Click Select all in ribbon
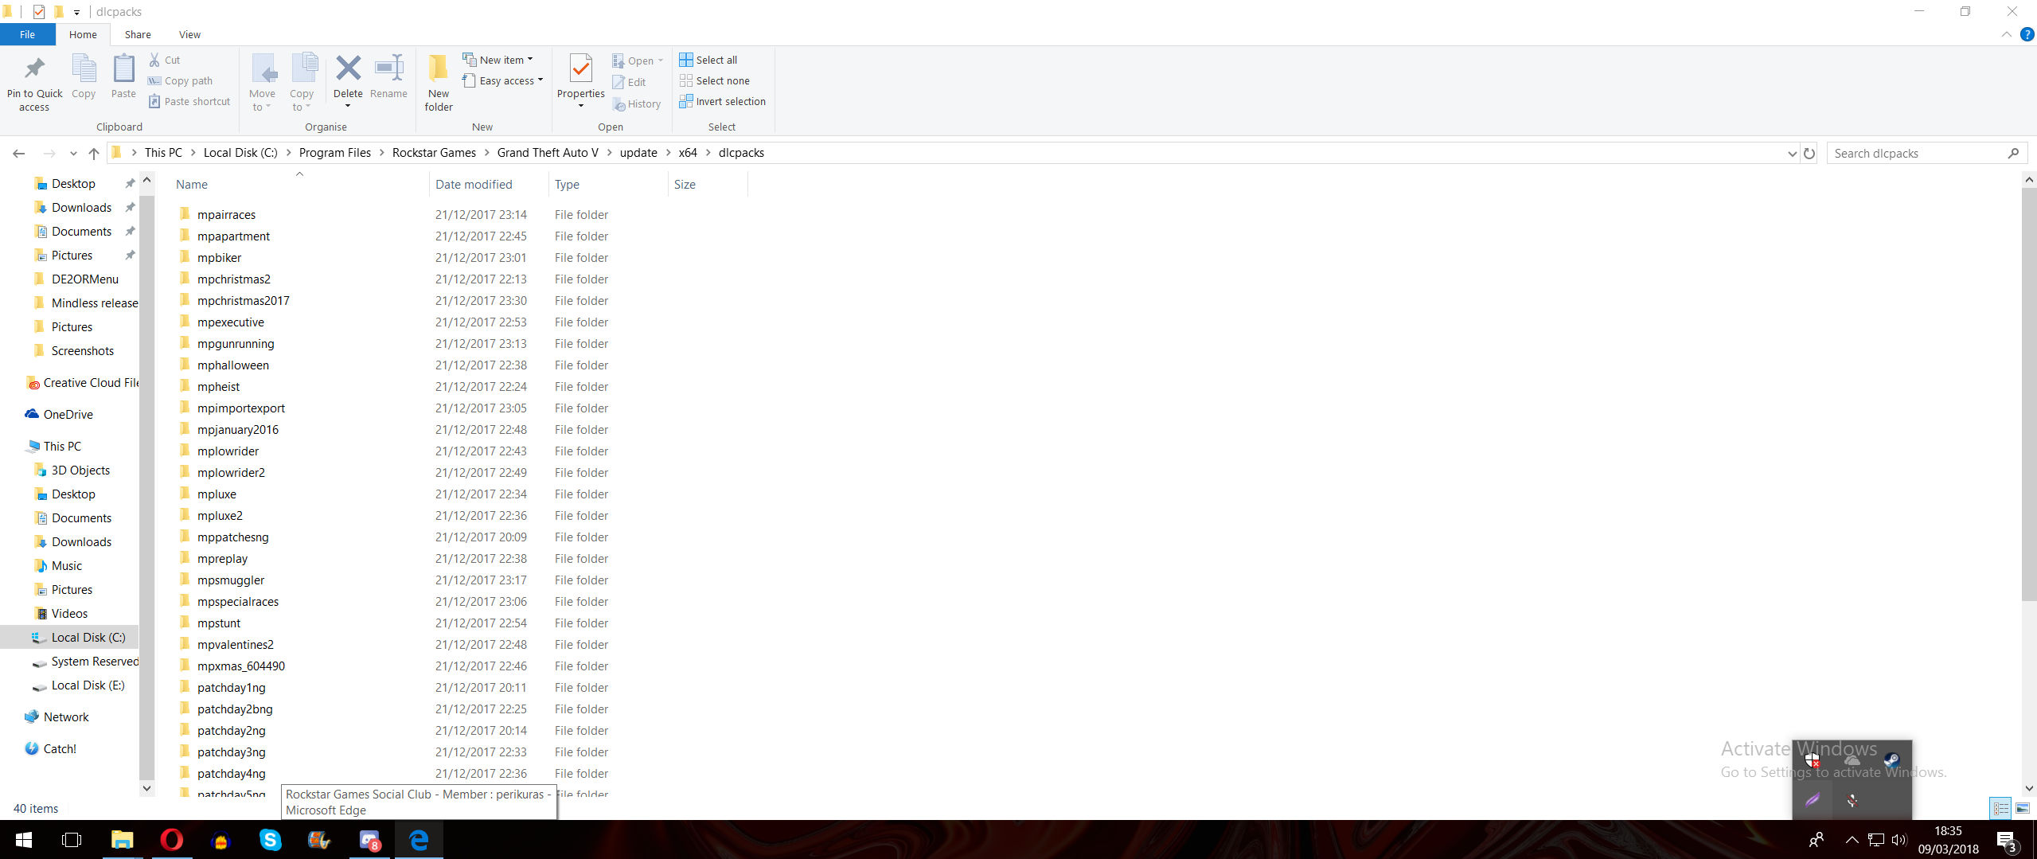This screenshot has height=859, width=2037. coord(708,60)
